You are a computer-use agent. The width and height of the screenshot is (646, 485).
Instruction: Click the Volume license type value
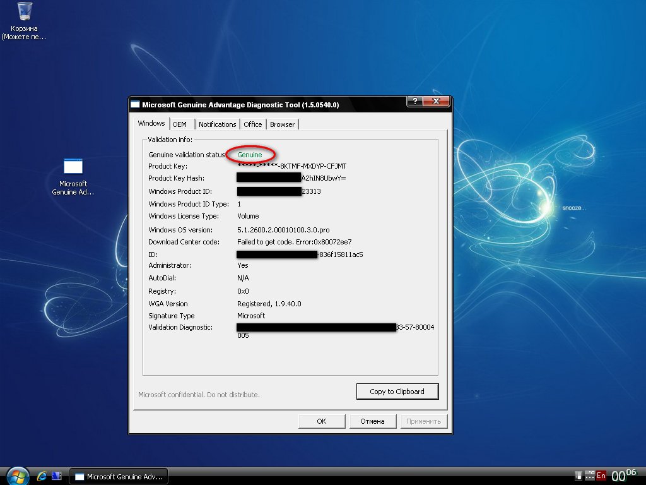pos(248,216)
